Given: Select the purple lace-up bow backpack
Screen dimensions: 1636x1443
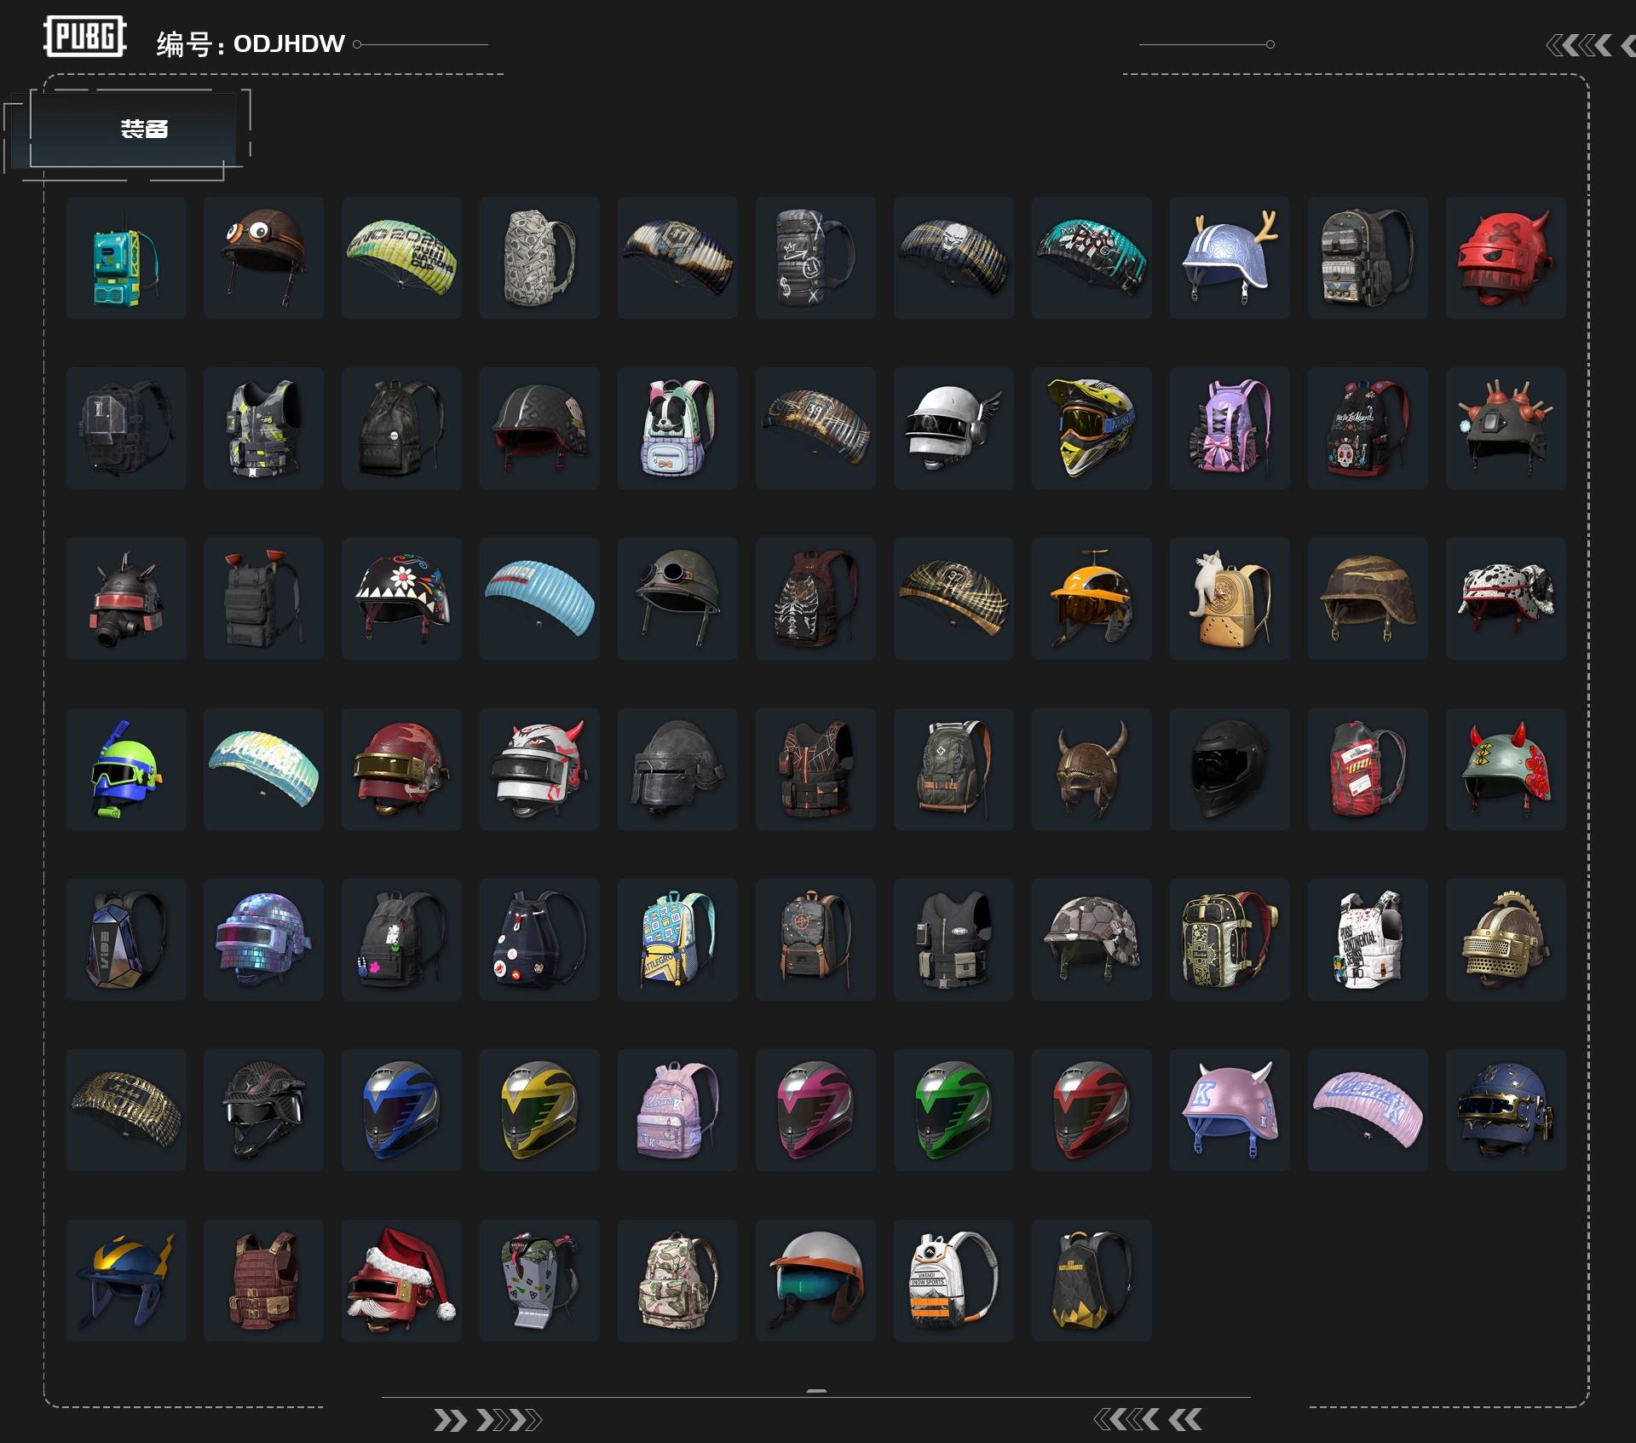Looking at the screenshot, I should tap(1230, 428).
